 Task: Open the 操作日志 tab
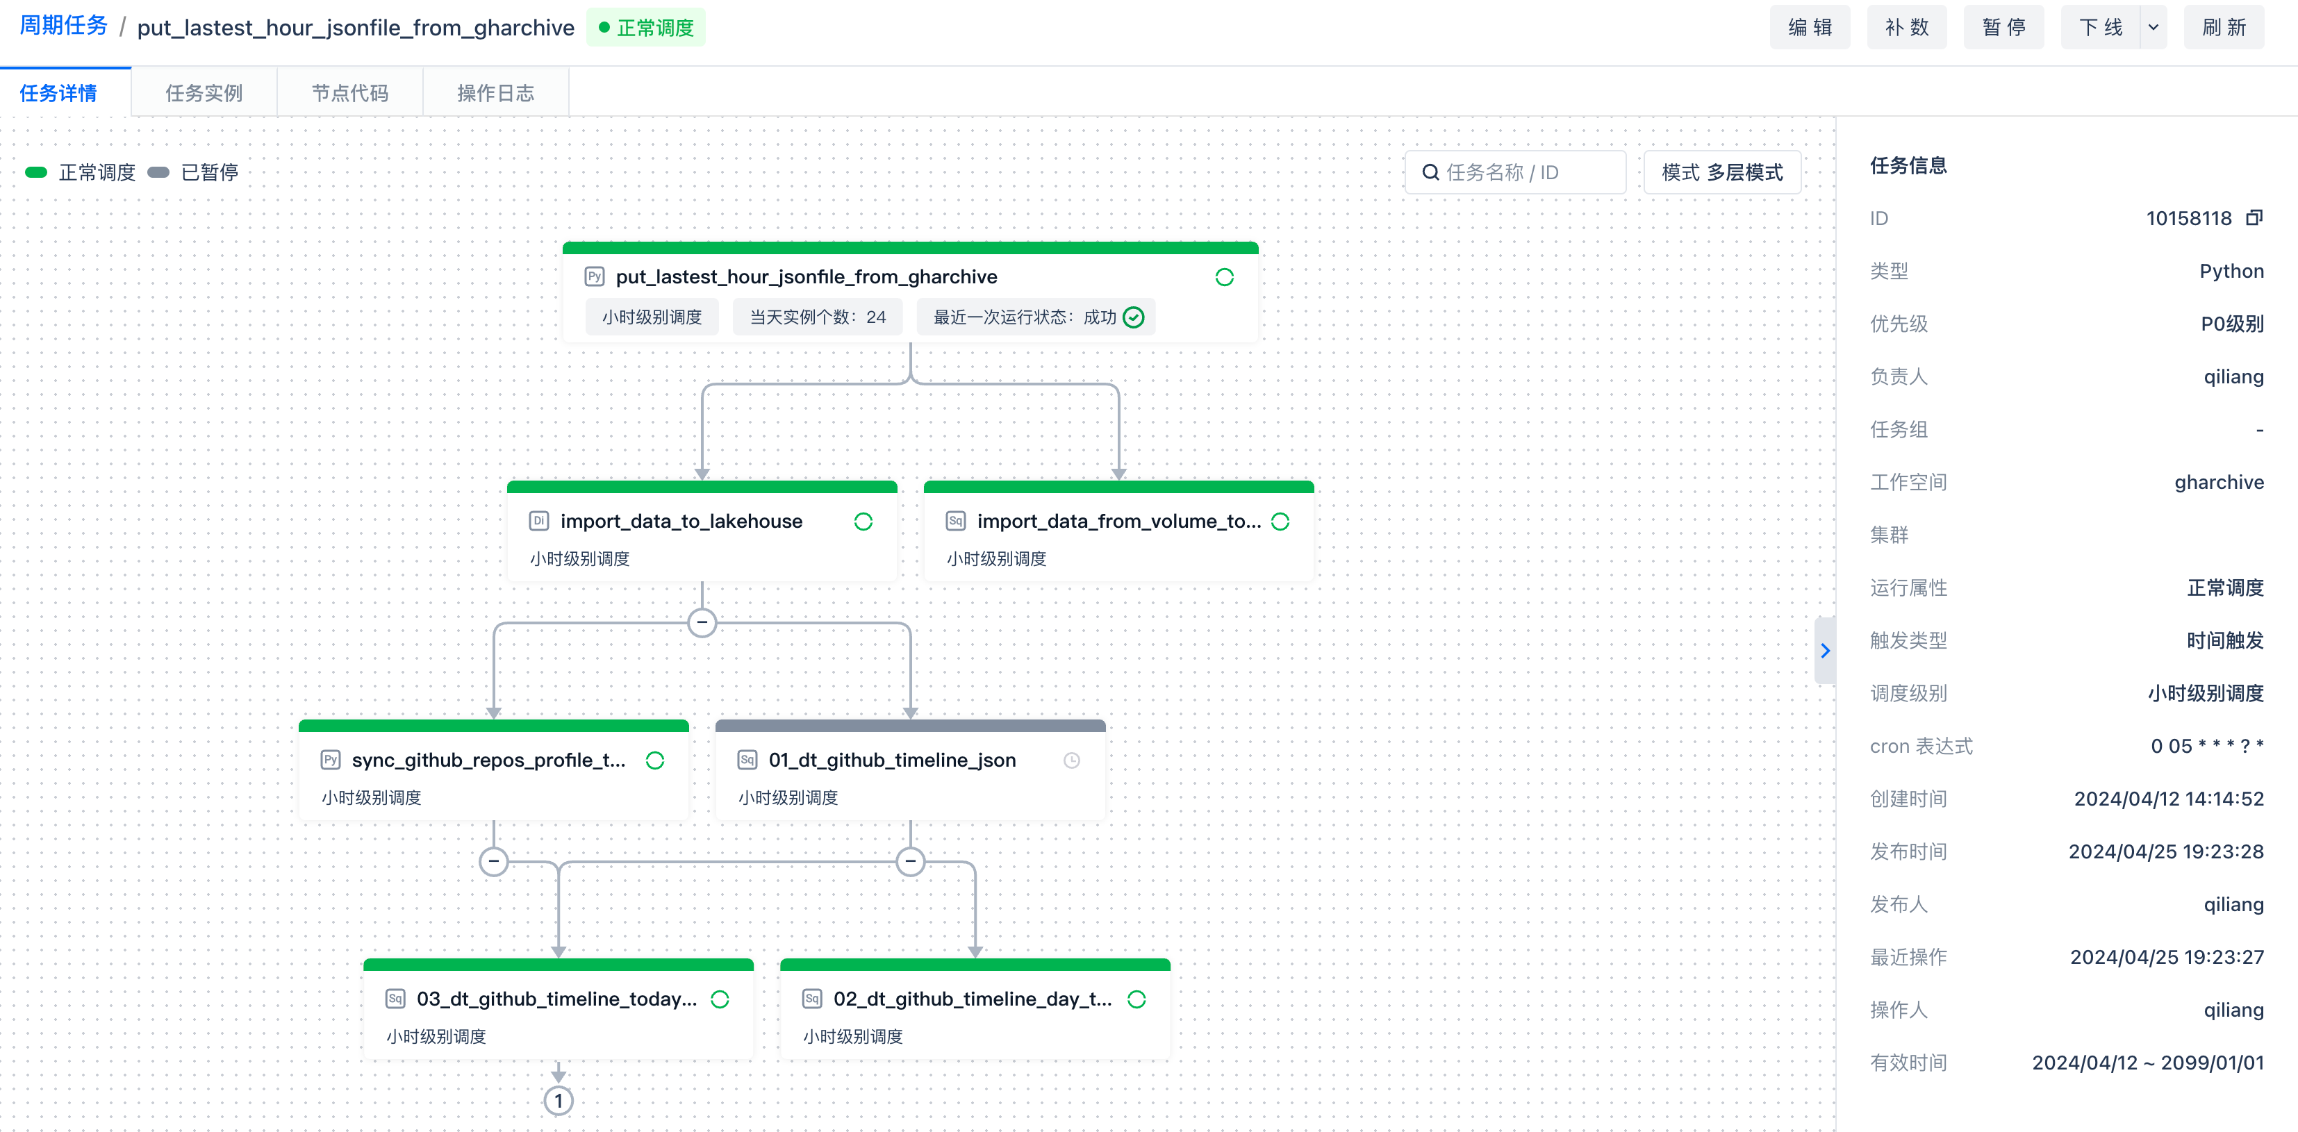pyautogui.click(x=495, y=93)
